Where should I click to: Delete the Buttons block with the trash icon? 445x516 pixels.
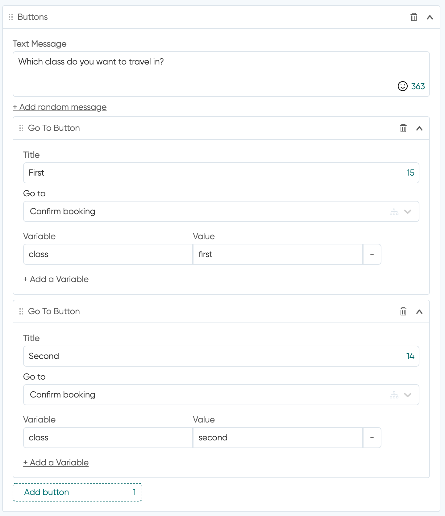click(414, 17)
